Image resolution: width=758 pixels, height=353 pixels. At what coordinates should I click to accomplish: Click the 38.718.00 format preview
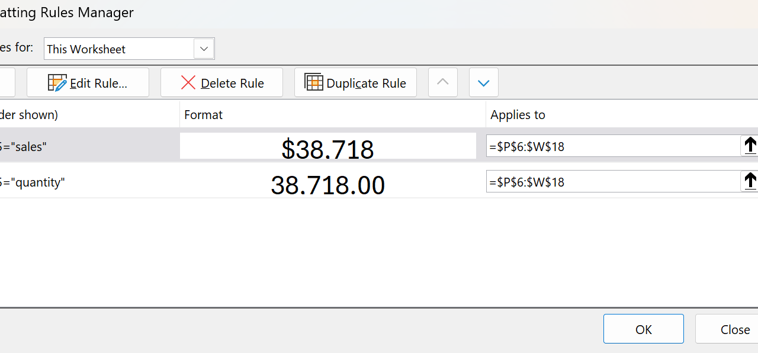(327, 184)
